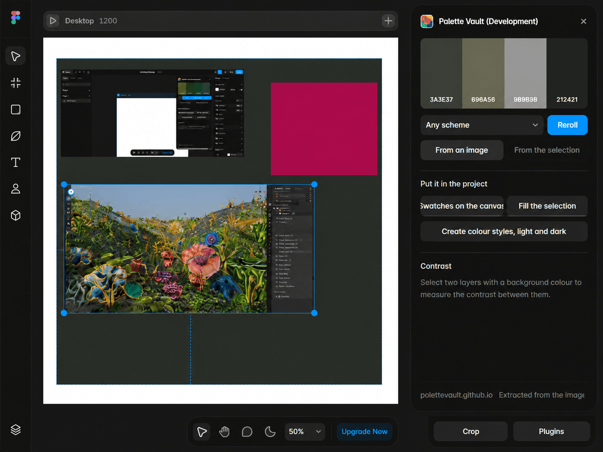Click the top-right handle of the flower image

pyautogui.click(x=314, y=184)
